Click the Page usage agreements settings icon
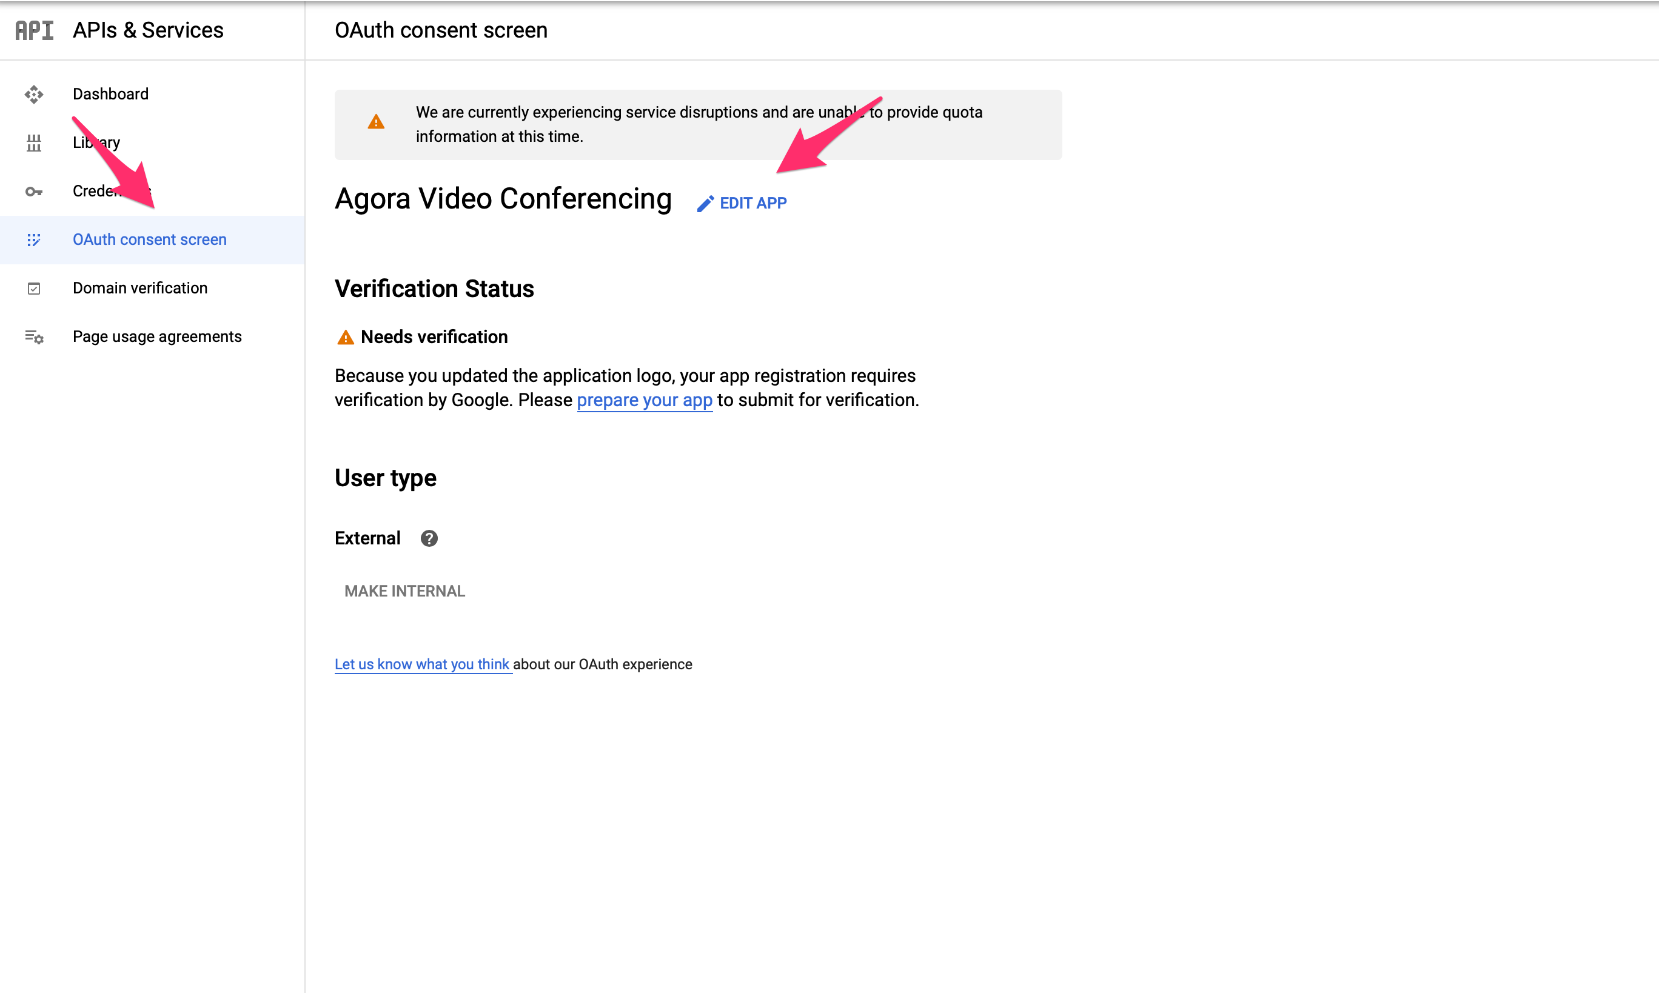The height and width of the screenshot is (993, 1659). tap(34, 336)
